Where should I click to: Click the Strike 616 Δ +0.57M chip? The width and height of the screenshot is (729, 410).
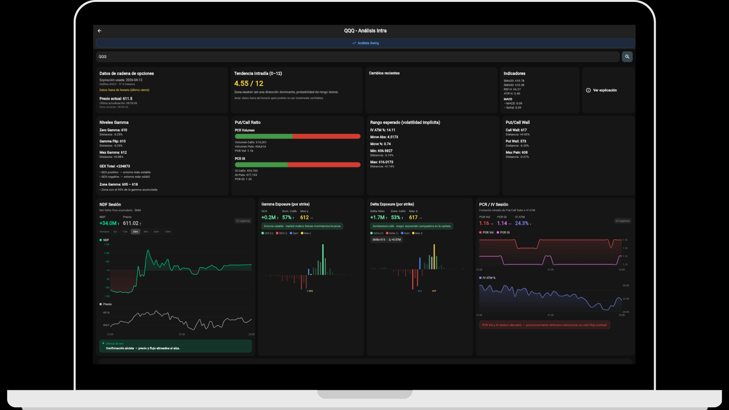(387, 240)
